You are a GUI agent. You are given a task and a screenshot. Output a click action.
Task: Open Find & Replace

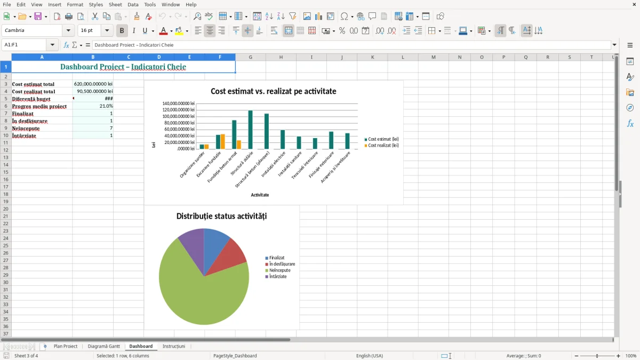click(x=197, y=17)
